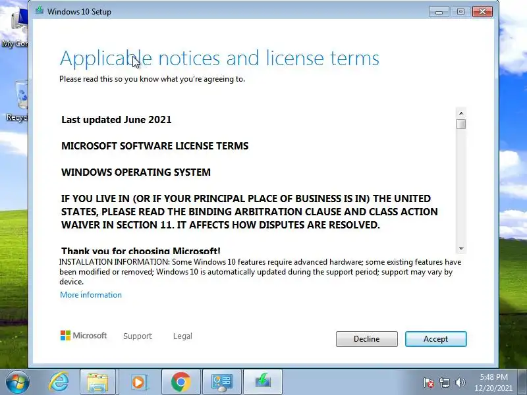The height and width of the screenshot is (395, 527).
Task: Click the INSTALLATION INFORMATION paragraph
Action: click(260, 272)
